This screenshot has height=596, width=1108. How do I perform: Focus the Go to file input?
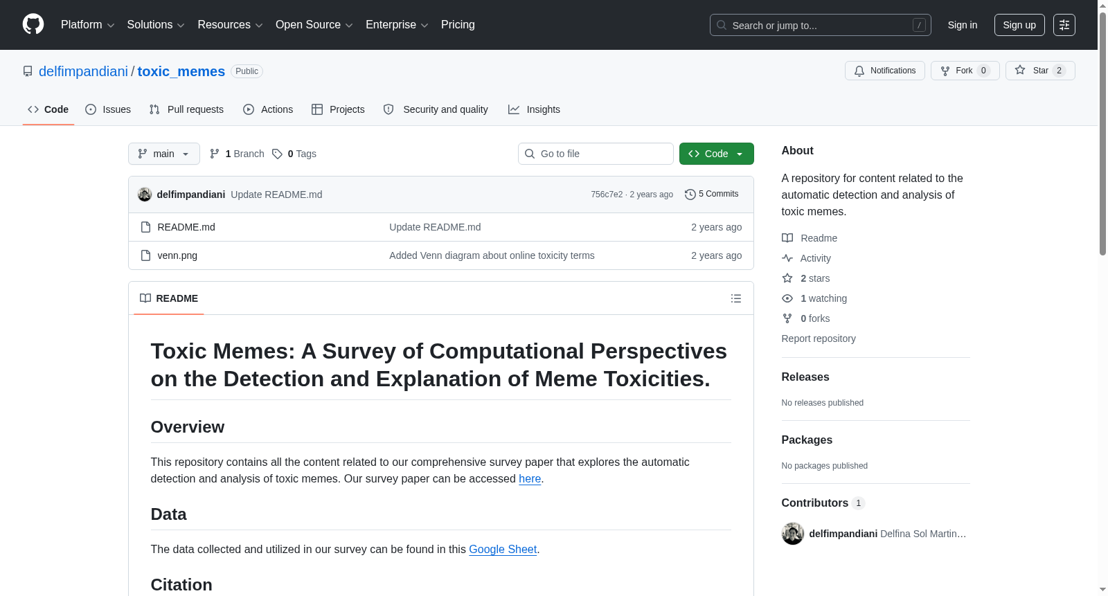coord(596,154)
